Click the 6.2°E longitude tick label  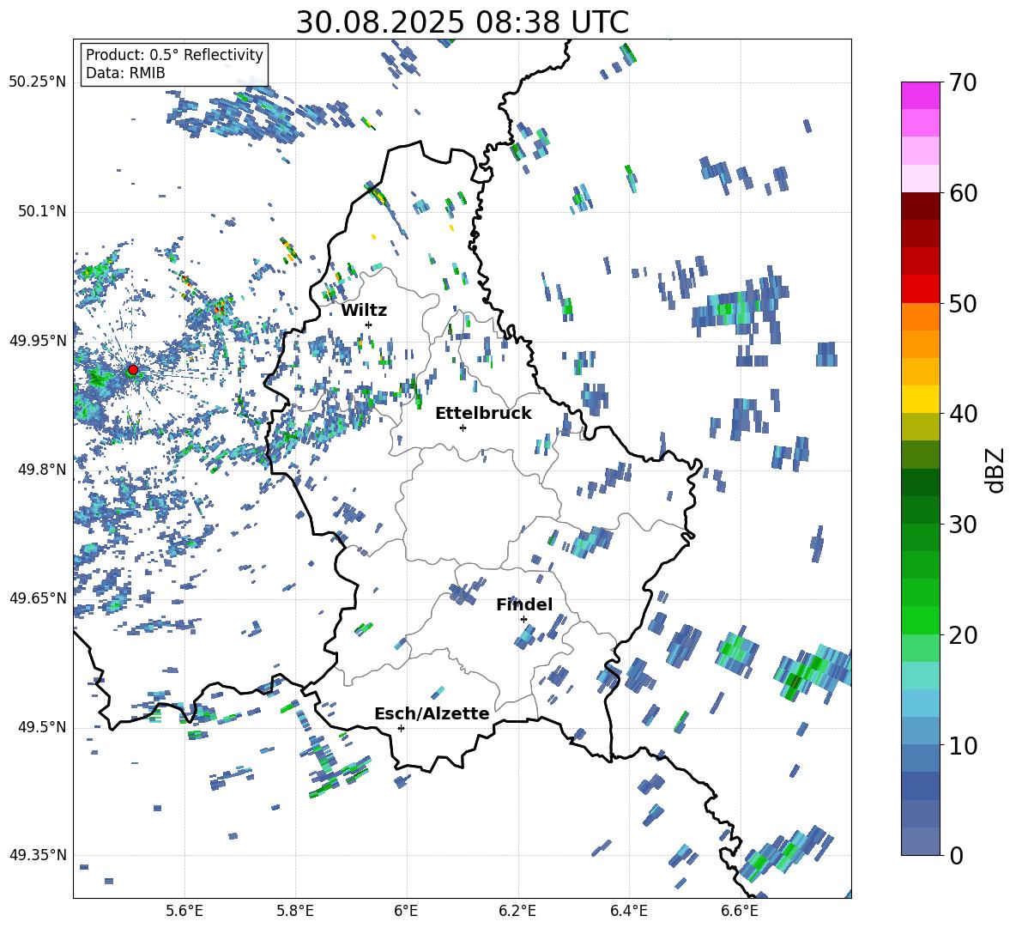coord(517,911)
